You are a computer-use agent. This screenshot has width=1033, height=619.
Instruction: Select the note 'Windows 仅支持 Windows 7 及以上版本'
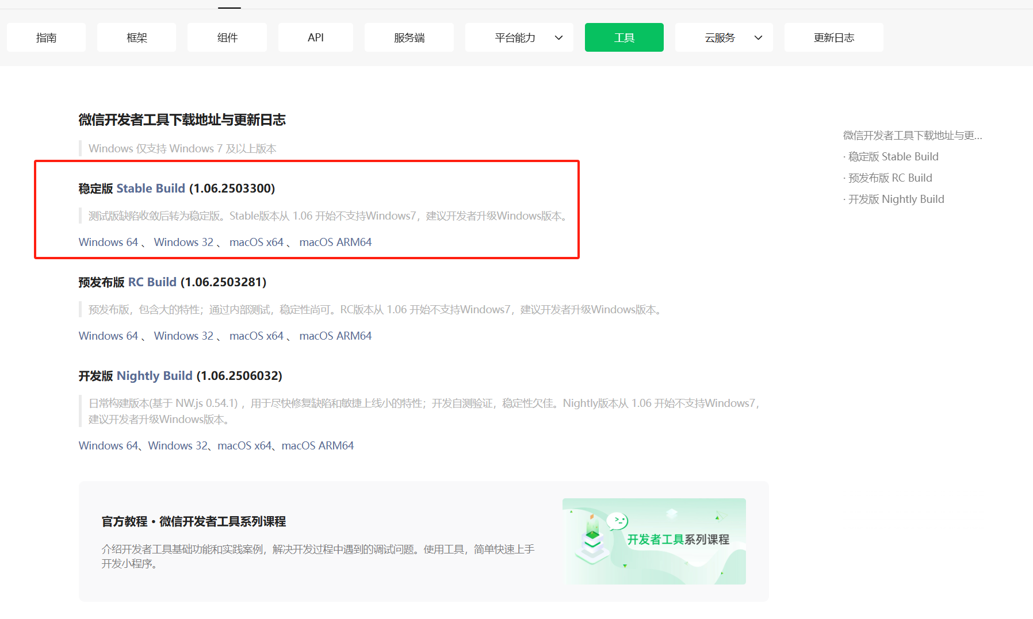182,148
